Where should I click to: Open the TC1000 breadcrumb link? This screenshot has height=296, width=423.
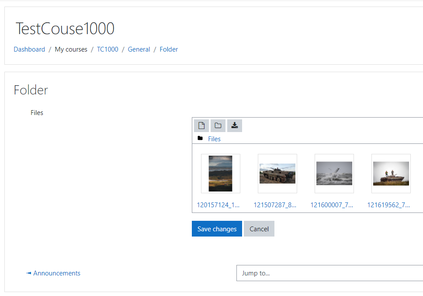(x=107, y=49)
